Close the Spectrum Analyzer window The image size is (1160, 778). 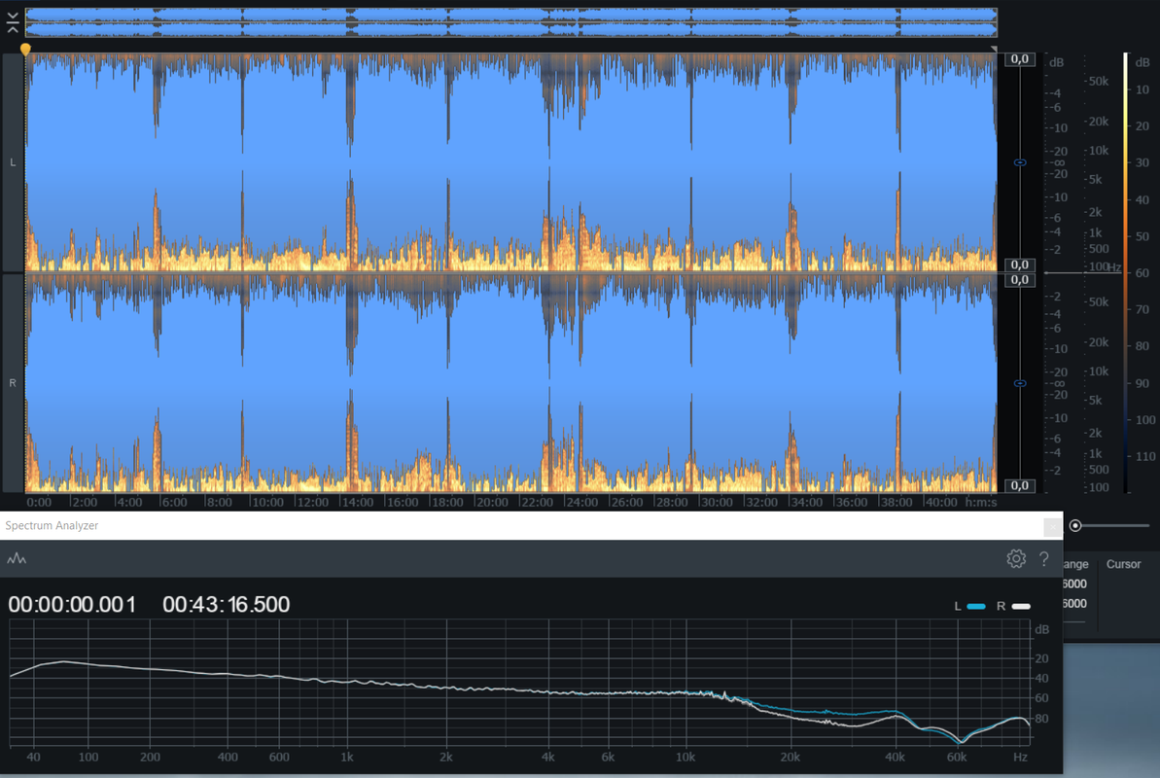1052,526
